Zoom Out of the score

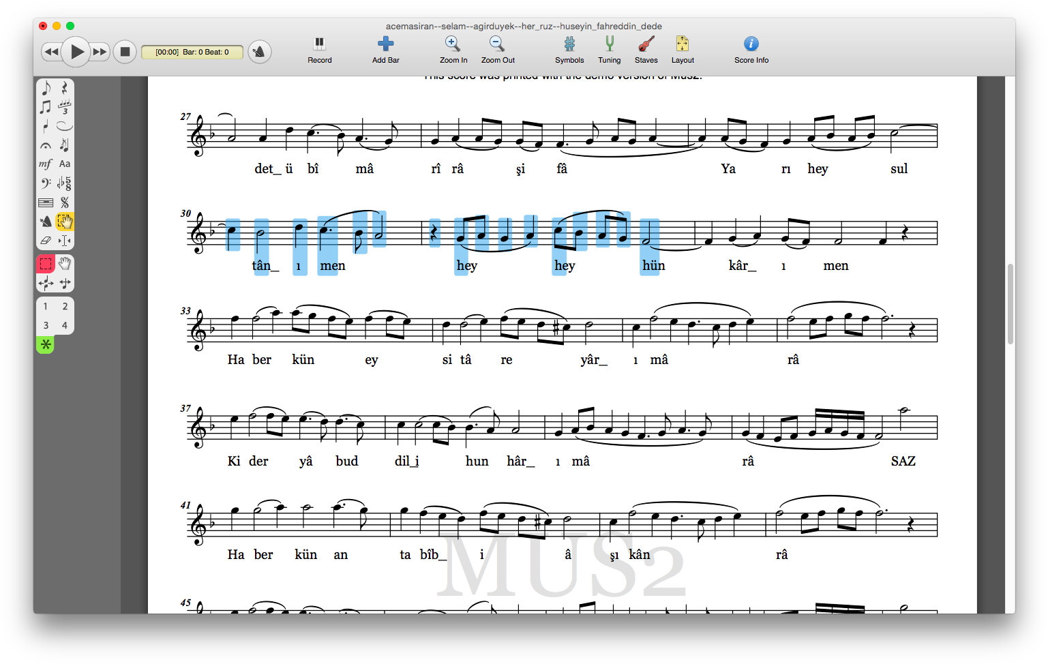[x=498, y=50]
